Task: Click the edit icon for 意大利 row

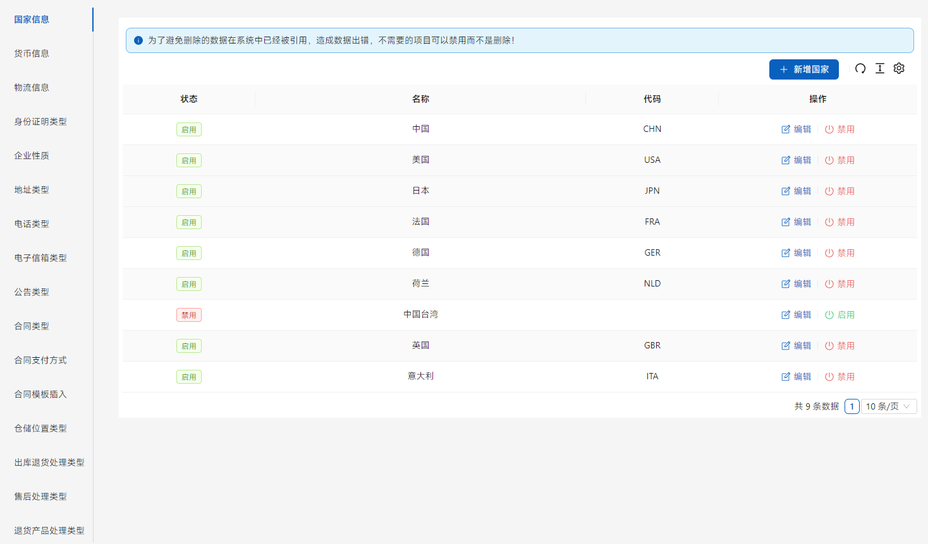Action: [x=786, y=377]
